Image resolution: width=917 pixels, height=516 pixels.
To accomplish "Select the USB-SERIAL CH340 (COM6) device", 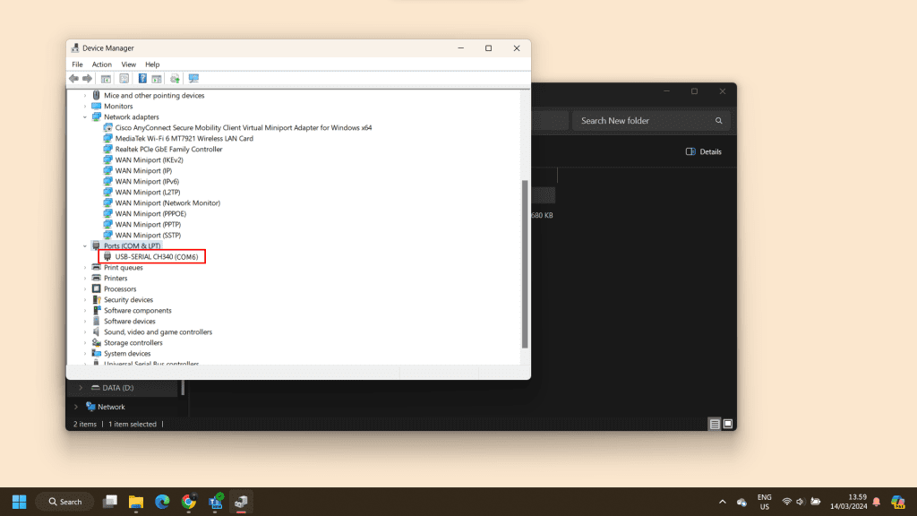I will 157,257.
